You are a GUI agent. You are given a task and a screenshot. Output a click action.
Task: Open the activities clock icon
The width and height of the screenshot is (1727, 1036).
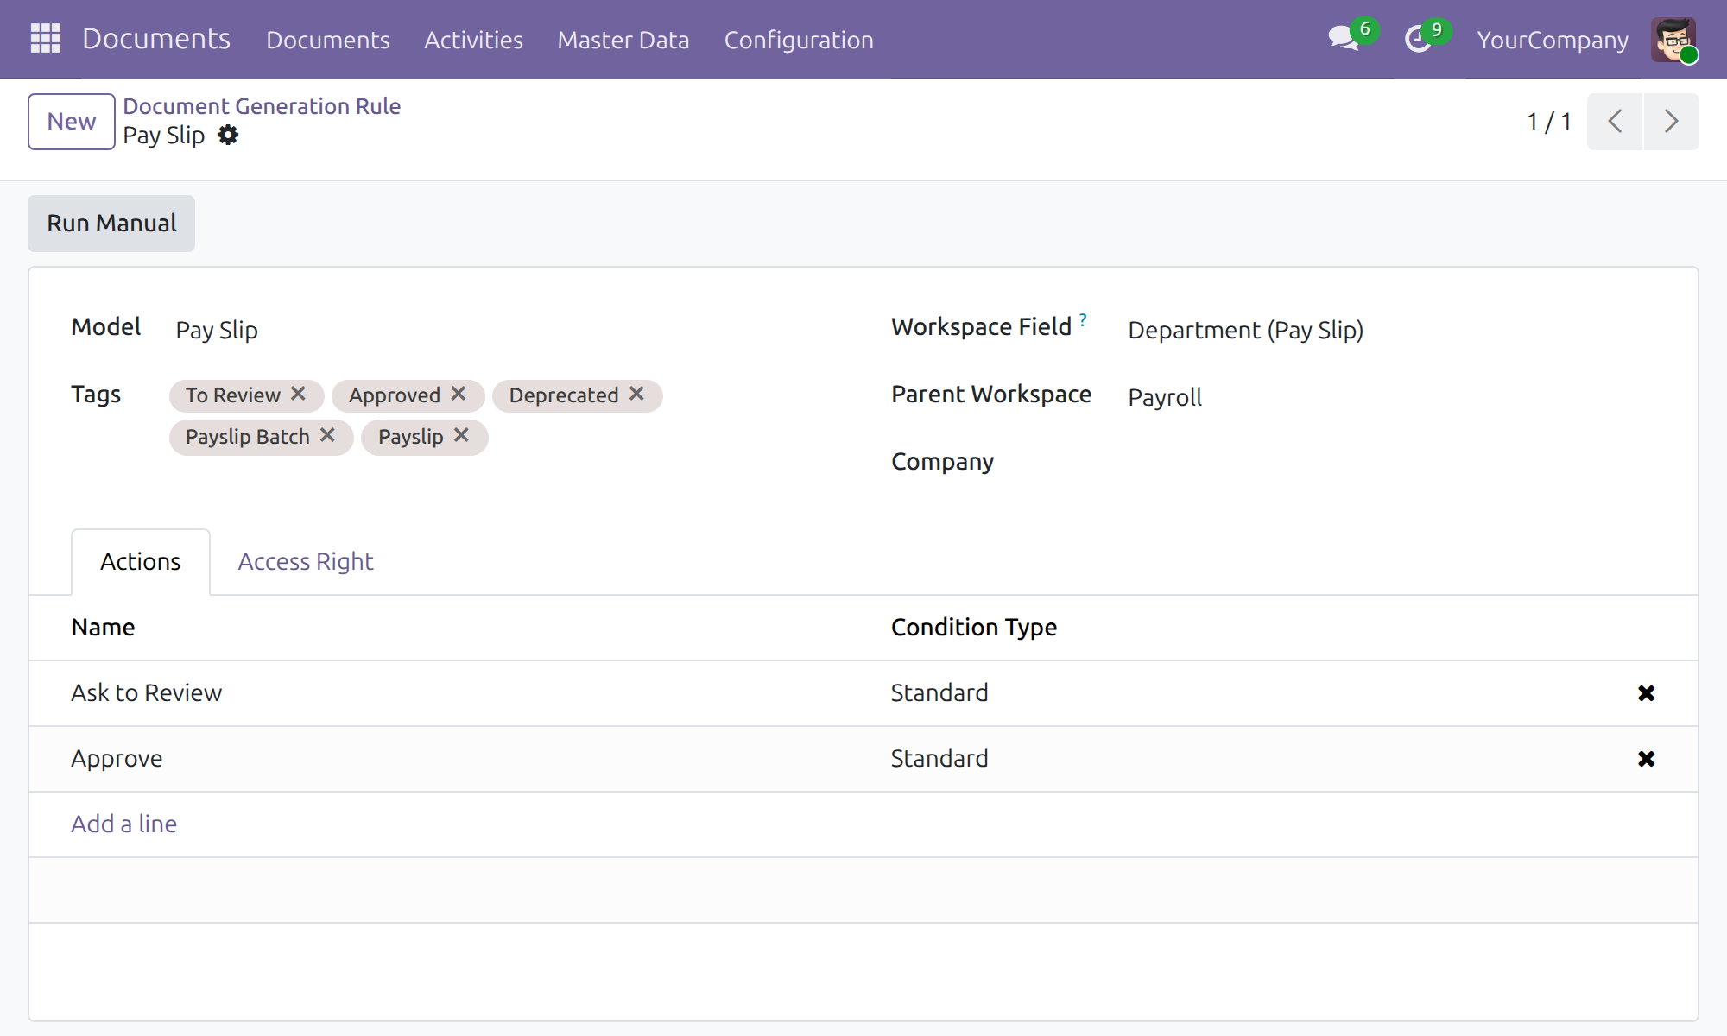tap(1418, 39)
